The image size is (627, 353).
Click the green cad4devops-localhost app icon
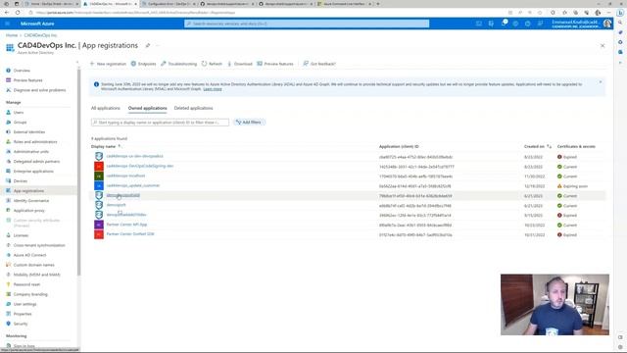coord(99,176)
